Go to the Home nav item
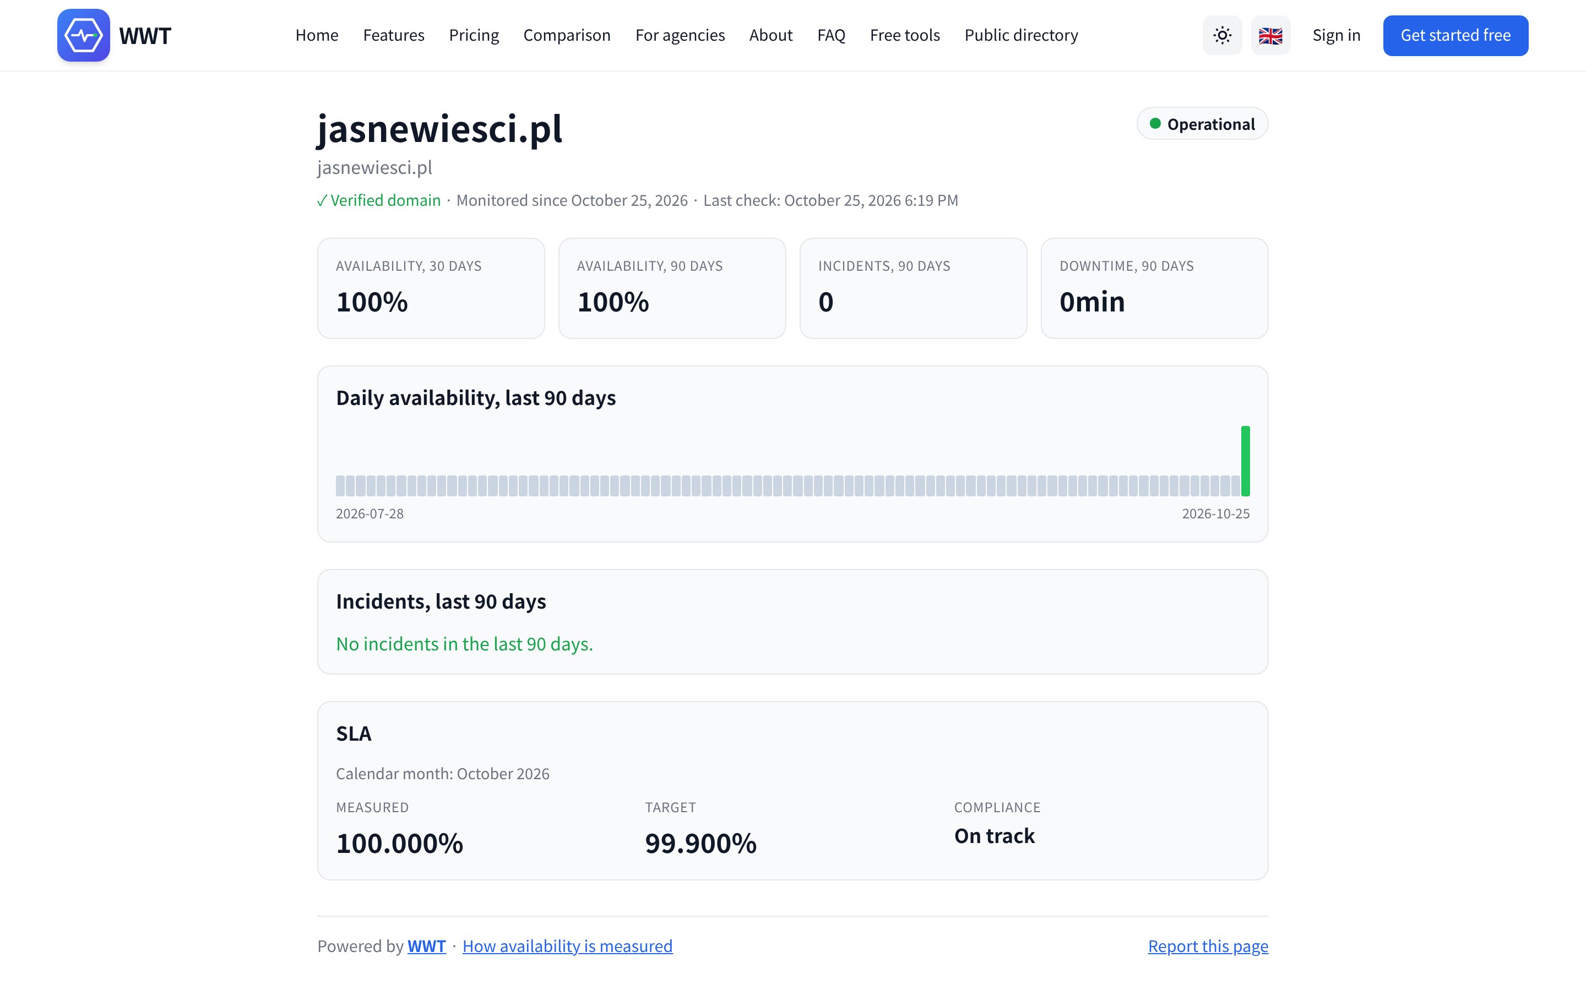The height and width of the screenshot is (985, 1586). 317,35
